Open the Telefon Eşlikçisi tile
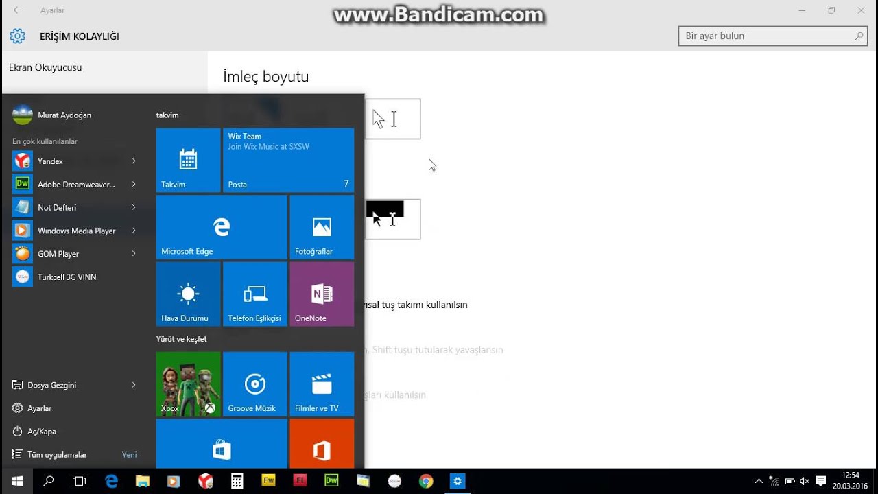The image size is (878, 494). click(255, 294)
